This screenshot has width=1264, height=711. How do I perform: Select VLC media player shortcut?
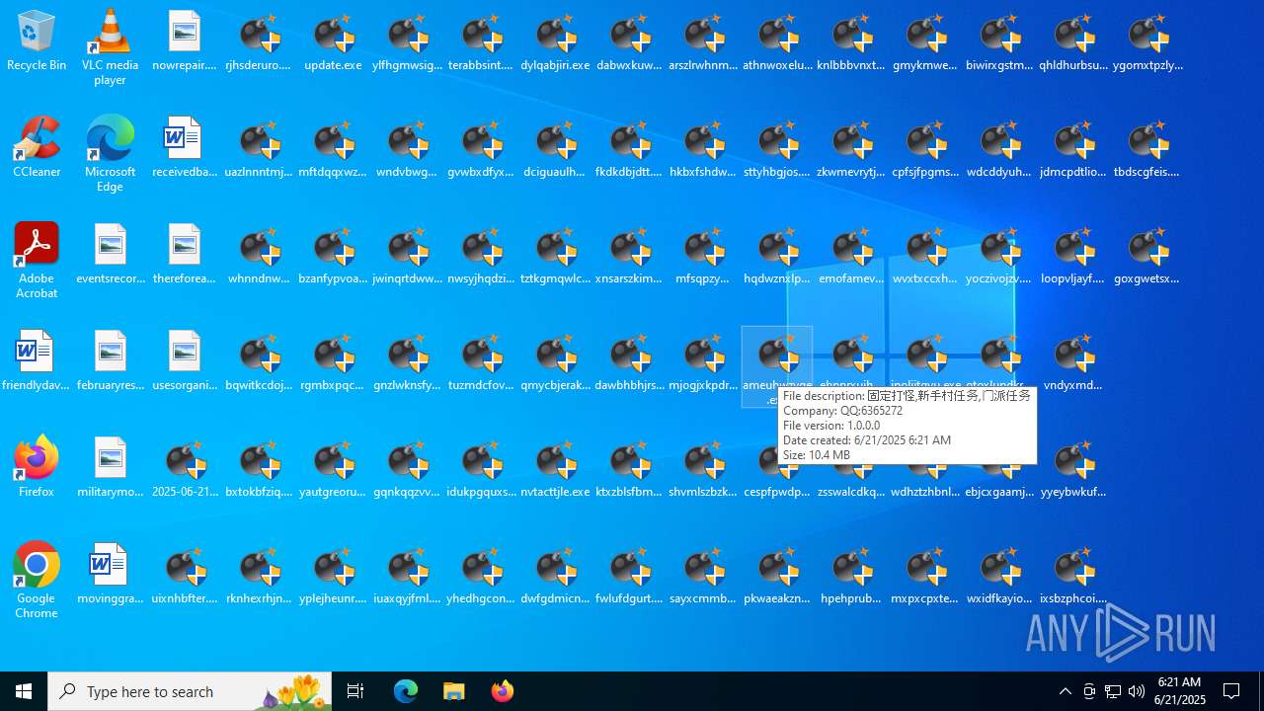[x=110, y=47]
